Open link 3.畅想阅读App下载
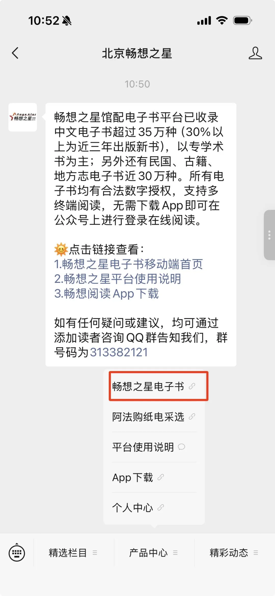The width and height of the screenshot is (275, 596). 106,294
